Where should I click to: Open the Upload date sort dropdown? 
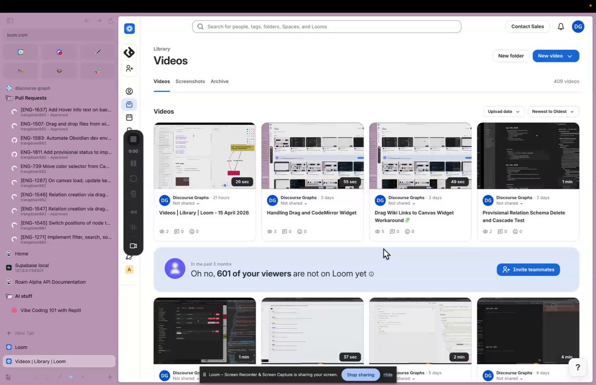(503, 111)
